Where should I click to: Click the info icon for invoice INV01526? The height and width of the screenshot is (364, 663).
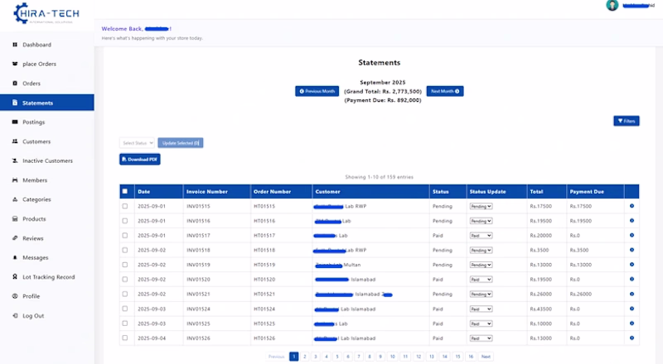[x=632, y=338]
